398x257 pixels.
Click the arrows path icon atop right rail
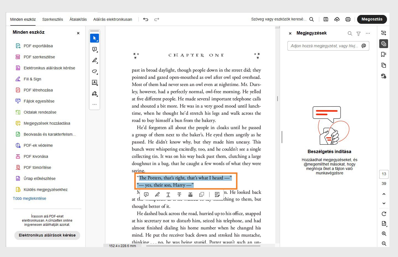pyautogui.click(x=384, y=33)
